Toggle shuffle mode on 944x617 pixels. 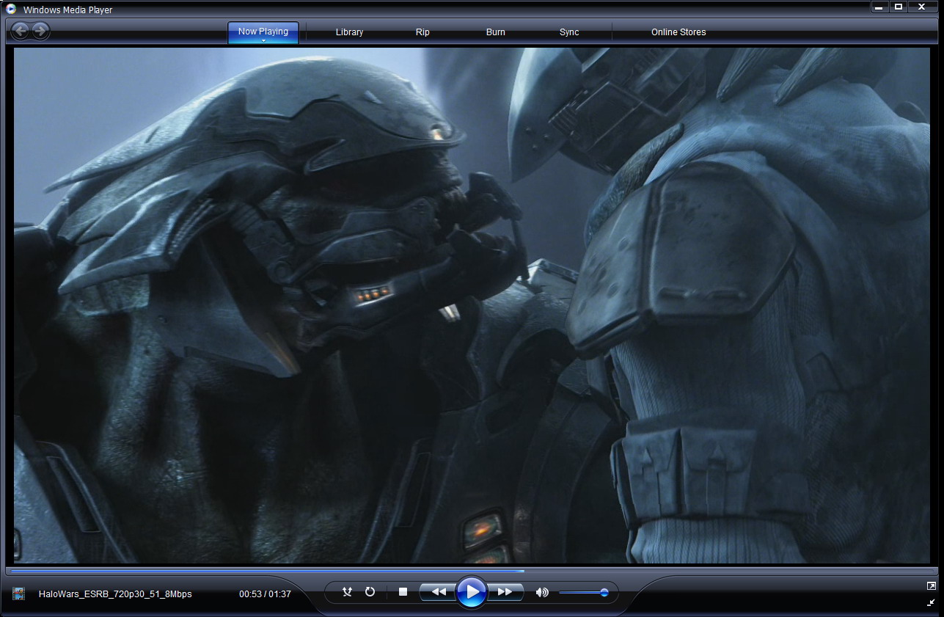(348, 592)
